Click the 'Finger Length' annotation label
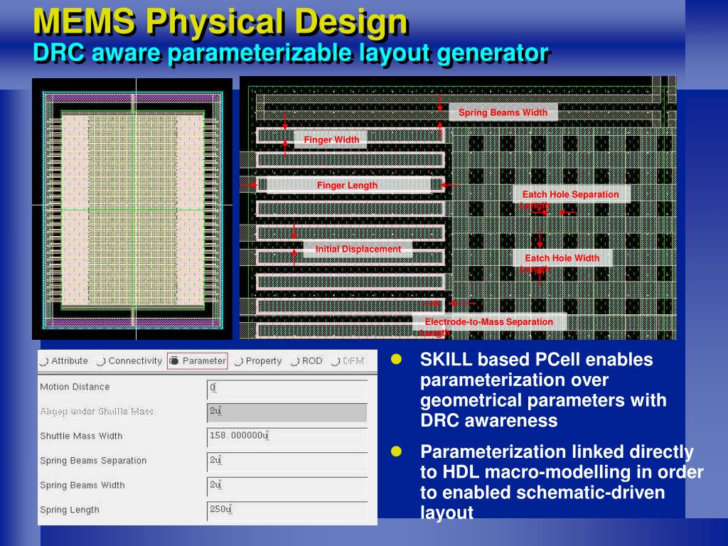The image size is (728, 546). [347, 186]
